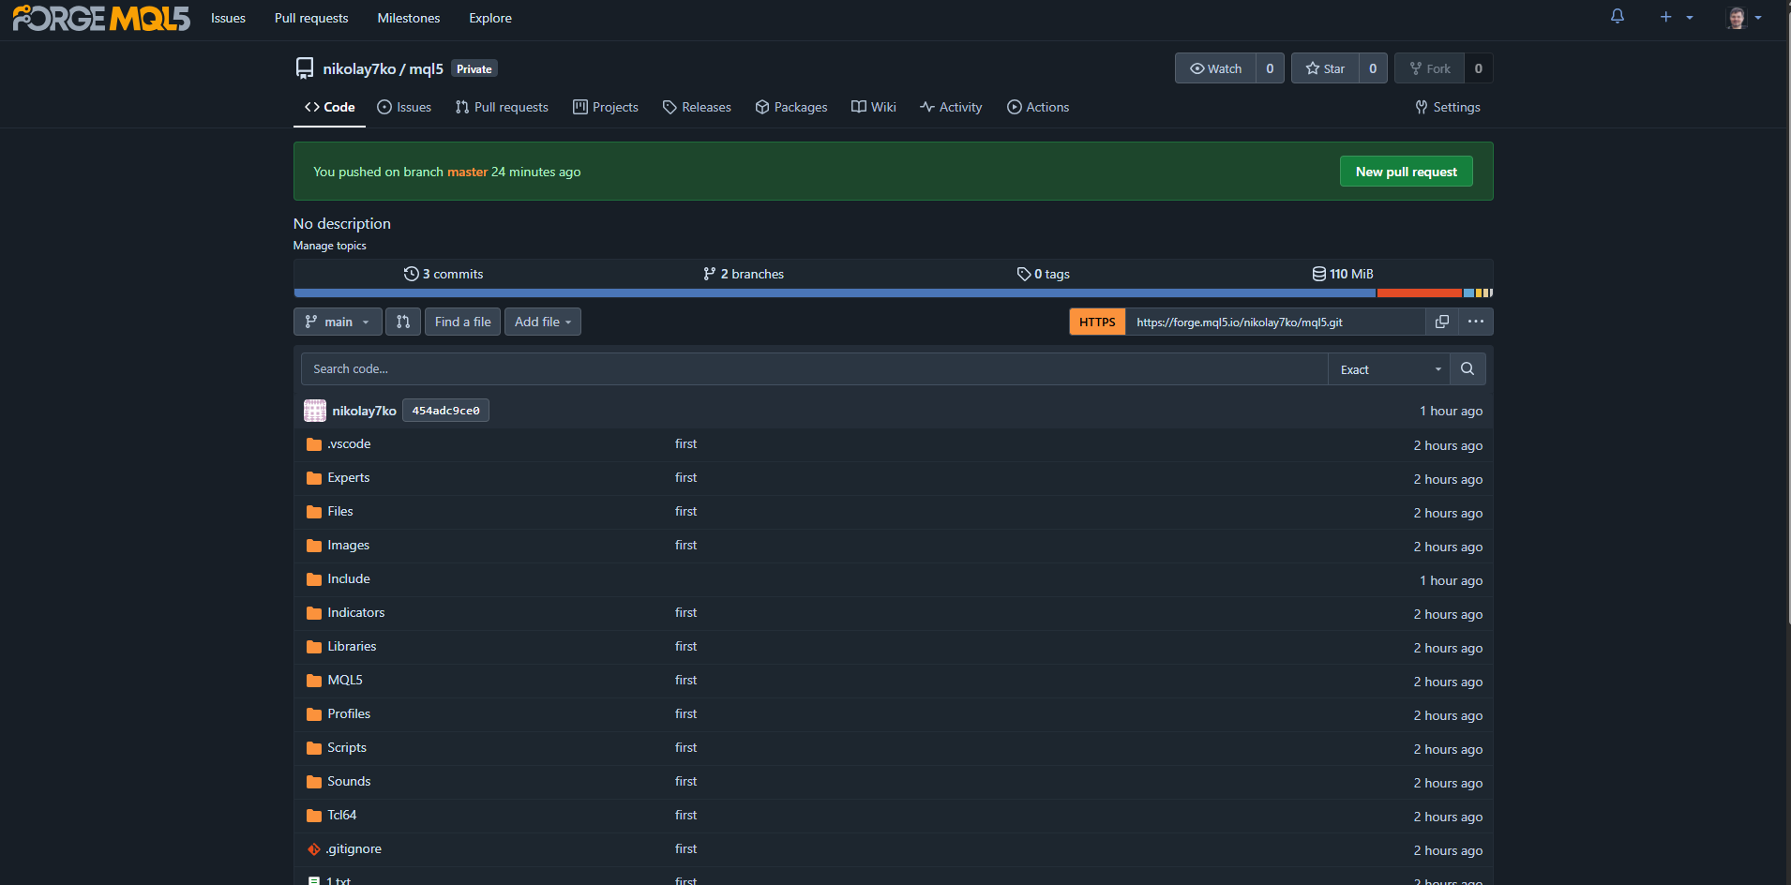Click Find a file button
The height and width of the screenshot is (885, 1791).
[462, 322]
